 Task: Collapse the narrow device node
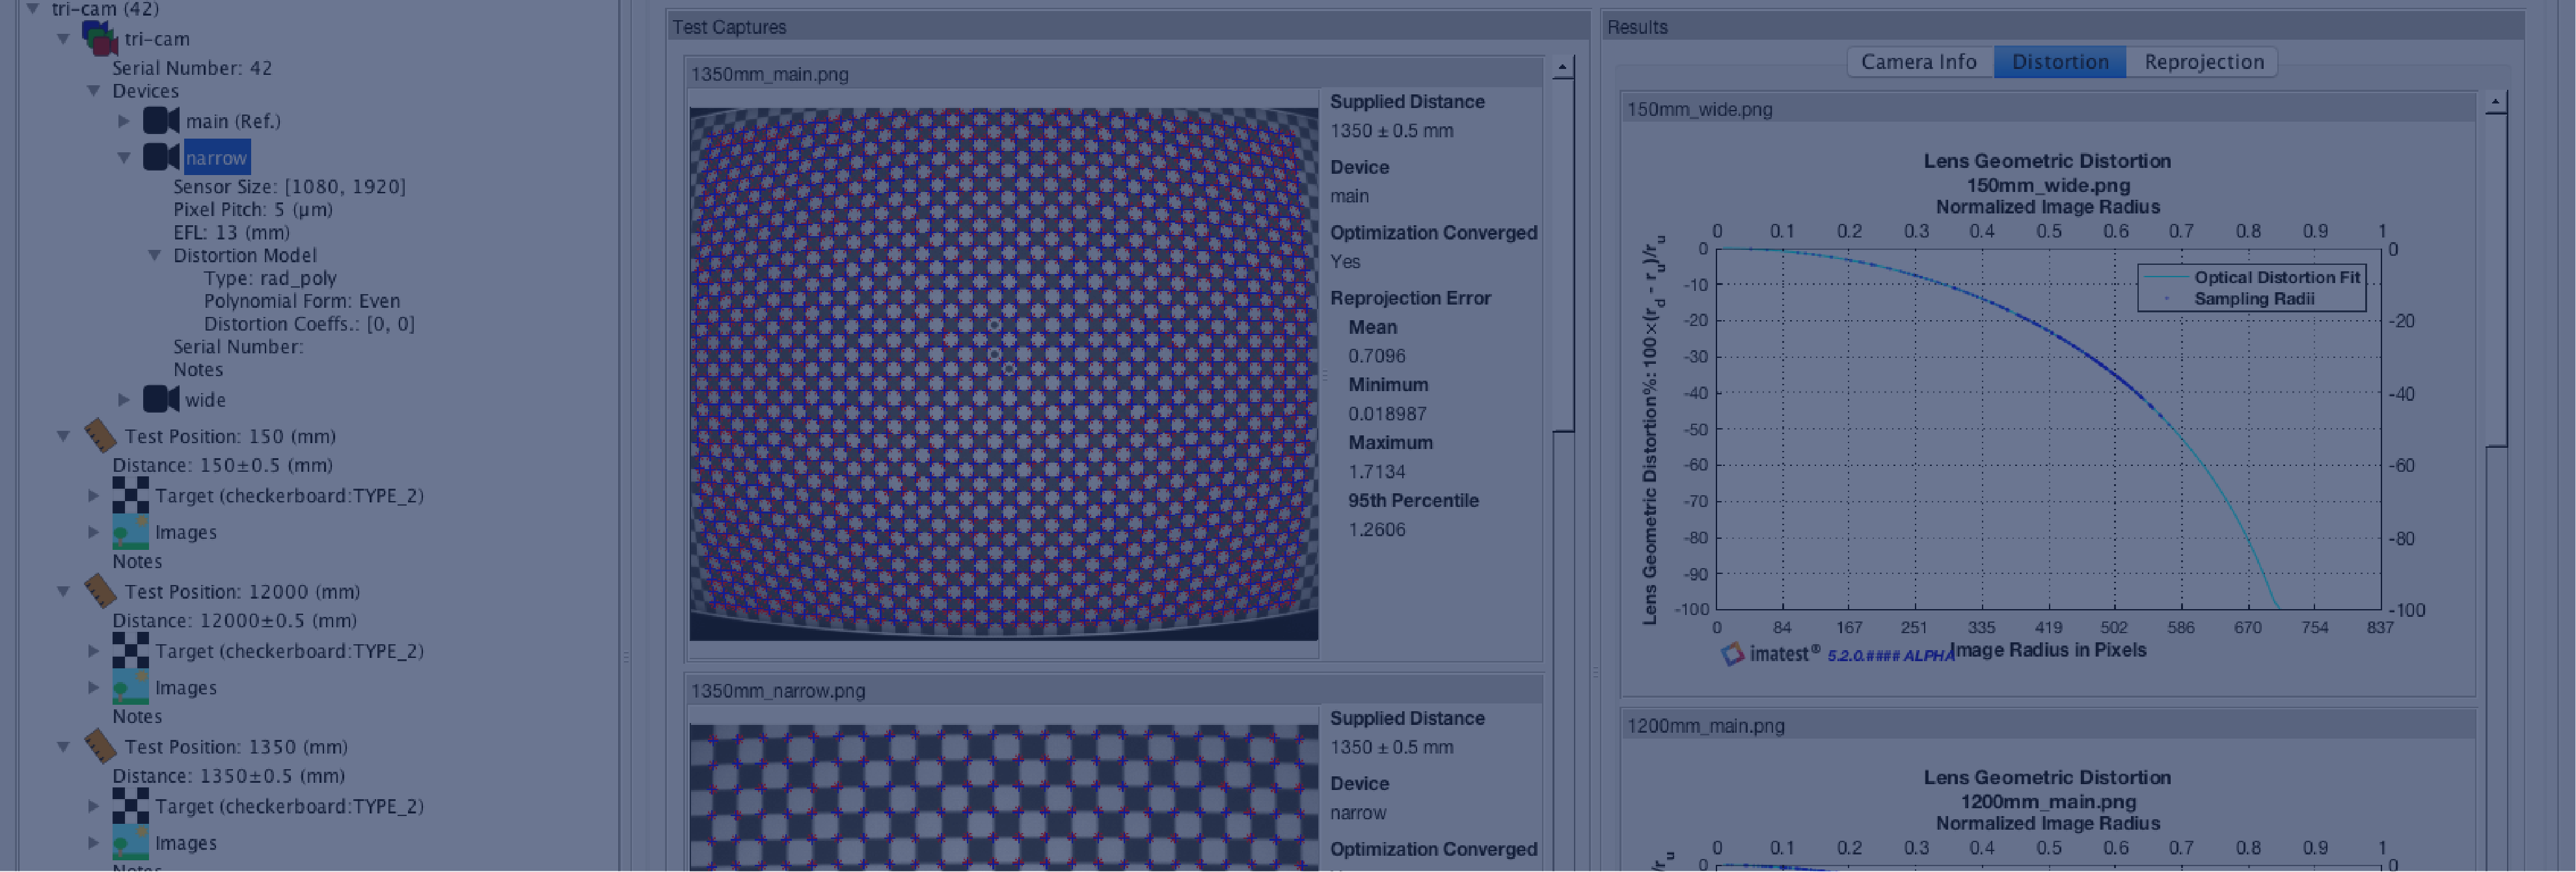point(124,157)
